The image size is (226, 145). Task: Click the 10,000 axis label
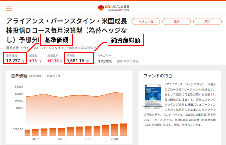coord(19,101)
